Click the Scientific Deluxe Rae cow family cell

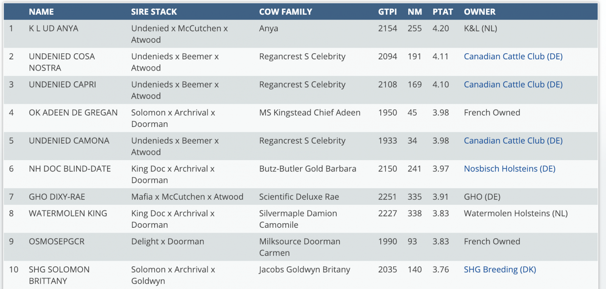(299, 197)
